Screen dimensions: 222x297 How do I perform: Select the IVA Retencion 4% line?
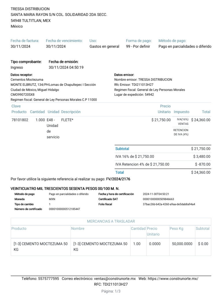142,164
